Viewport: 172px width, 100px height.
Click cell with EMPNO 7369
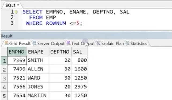coord(17,60)
